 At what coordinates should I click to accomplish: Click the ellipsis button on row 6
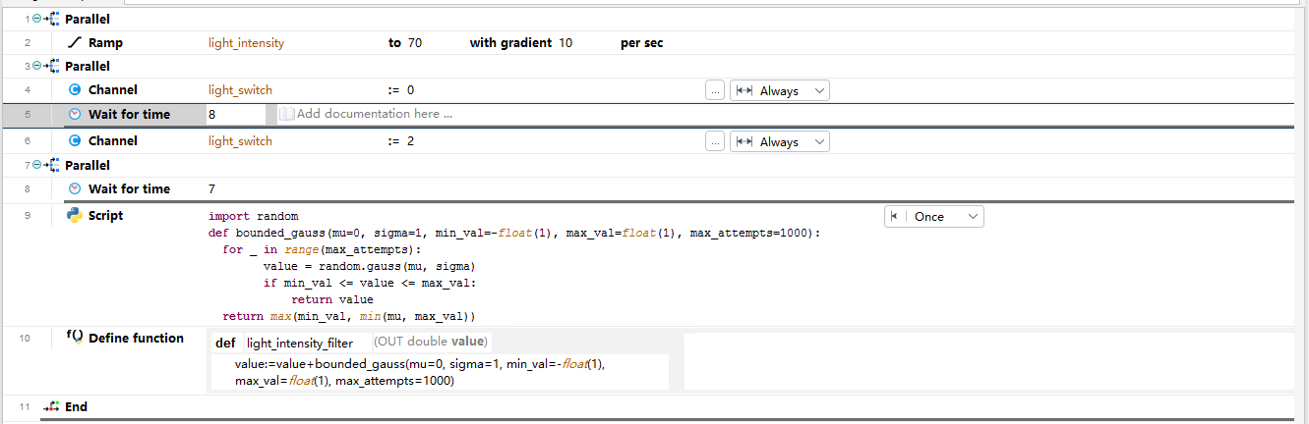click(715, 142)
